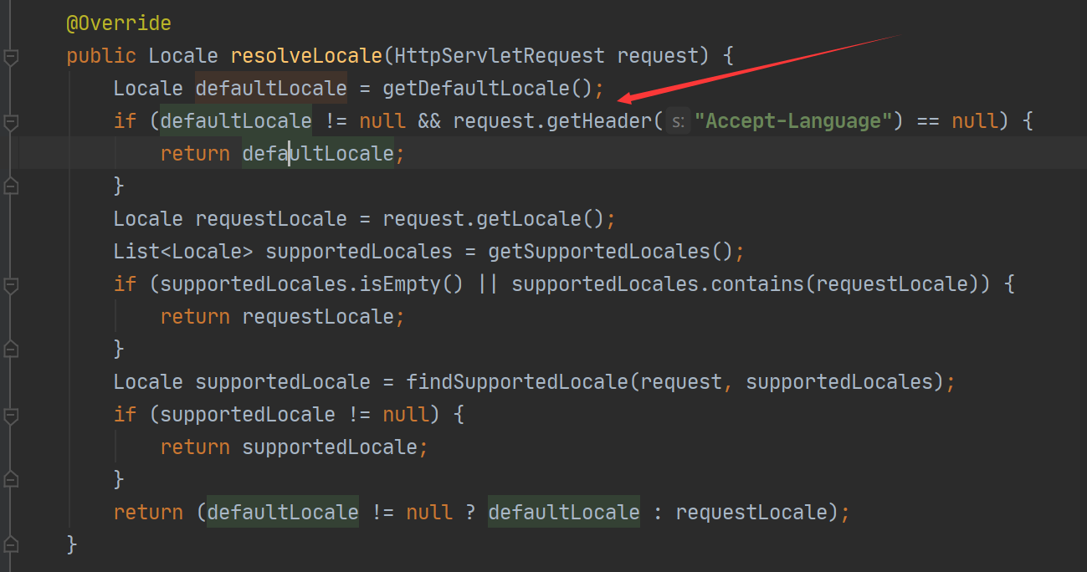Collapse the resolveLocale method fold marker

[10, 57]
